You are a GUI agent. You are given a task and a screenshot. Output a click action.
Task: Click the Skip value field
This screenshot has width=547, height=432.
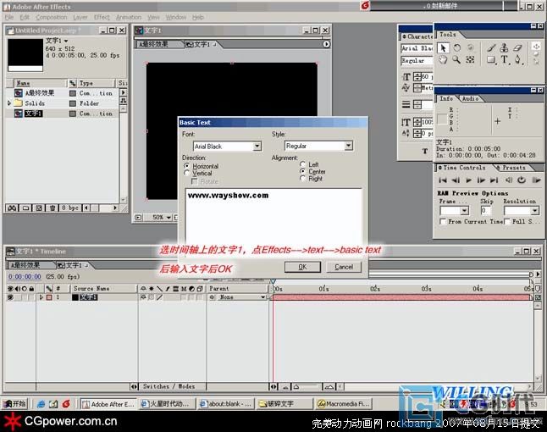coord(485,210)
